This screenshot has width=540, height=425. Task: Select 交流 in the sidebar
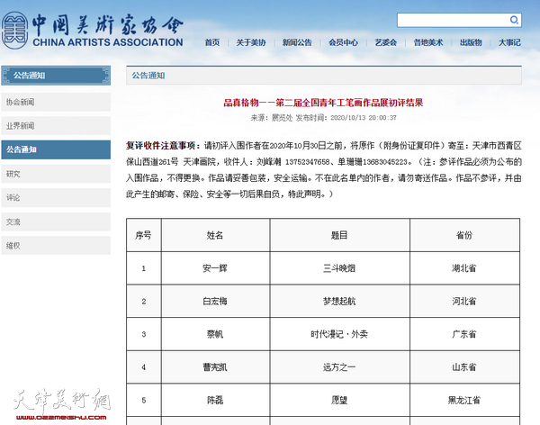[x=56, y=222]
